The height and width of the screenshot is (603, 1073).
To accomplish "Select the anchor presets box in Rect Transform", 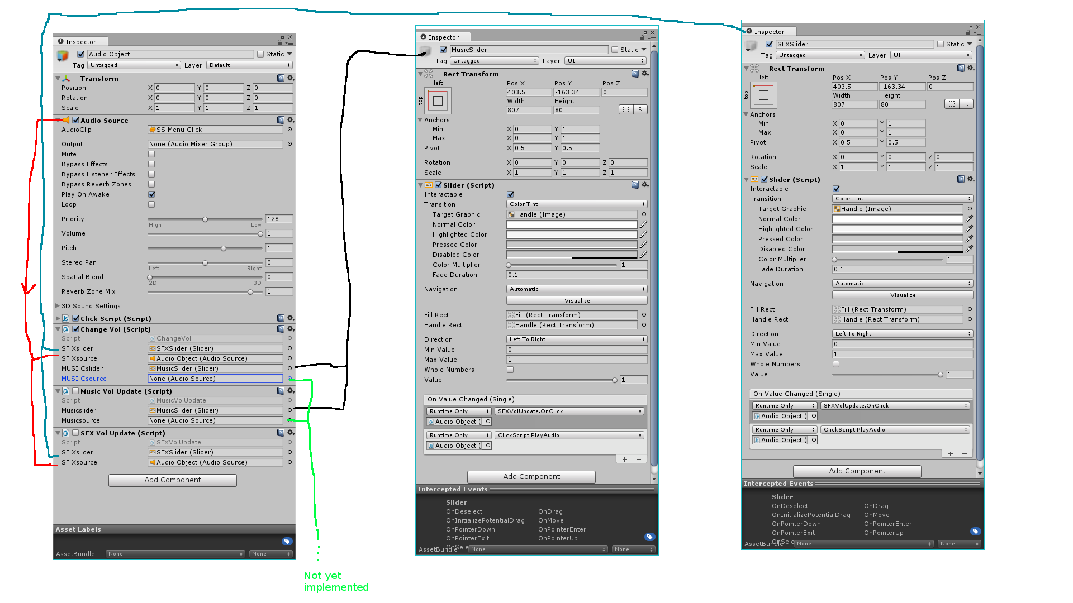I will (438, 100).
